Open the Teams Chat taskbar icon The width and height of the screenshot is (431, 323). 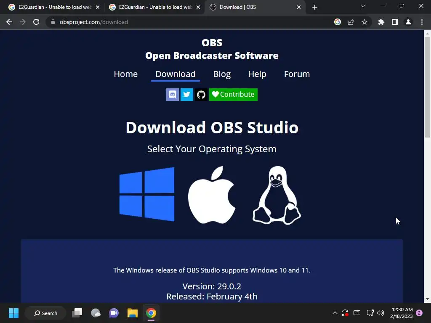[x=114, y=313]
